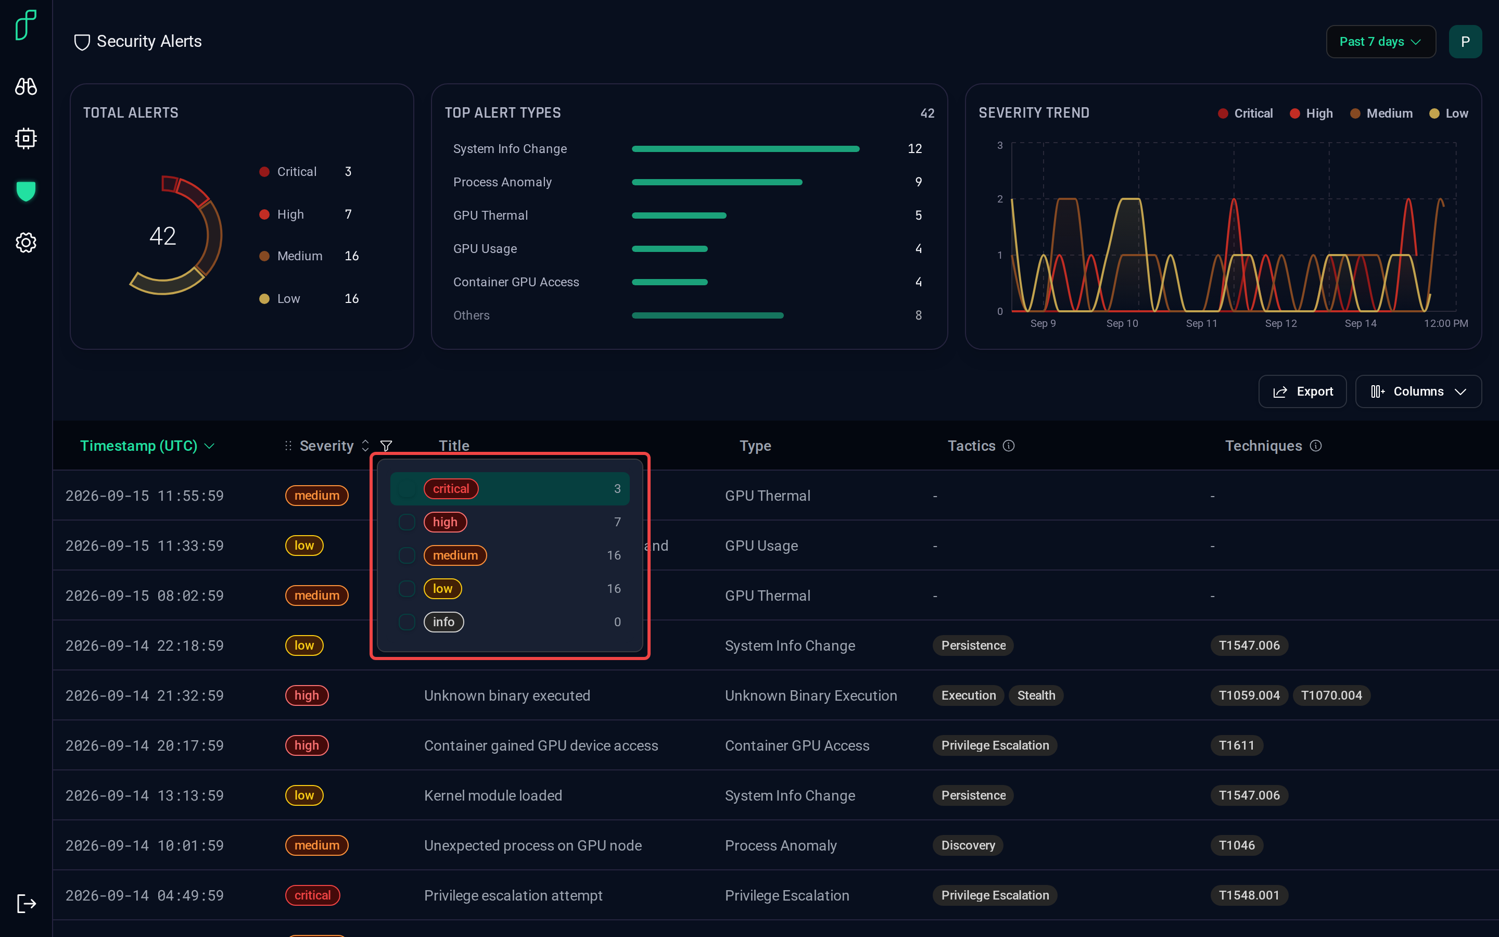The image size is (1499, 937).
Task: Check the info severity filter checkbox
Action: (x=407, y=622)
